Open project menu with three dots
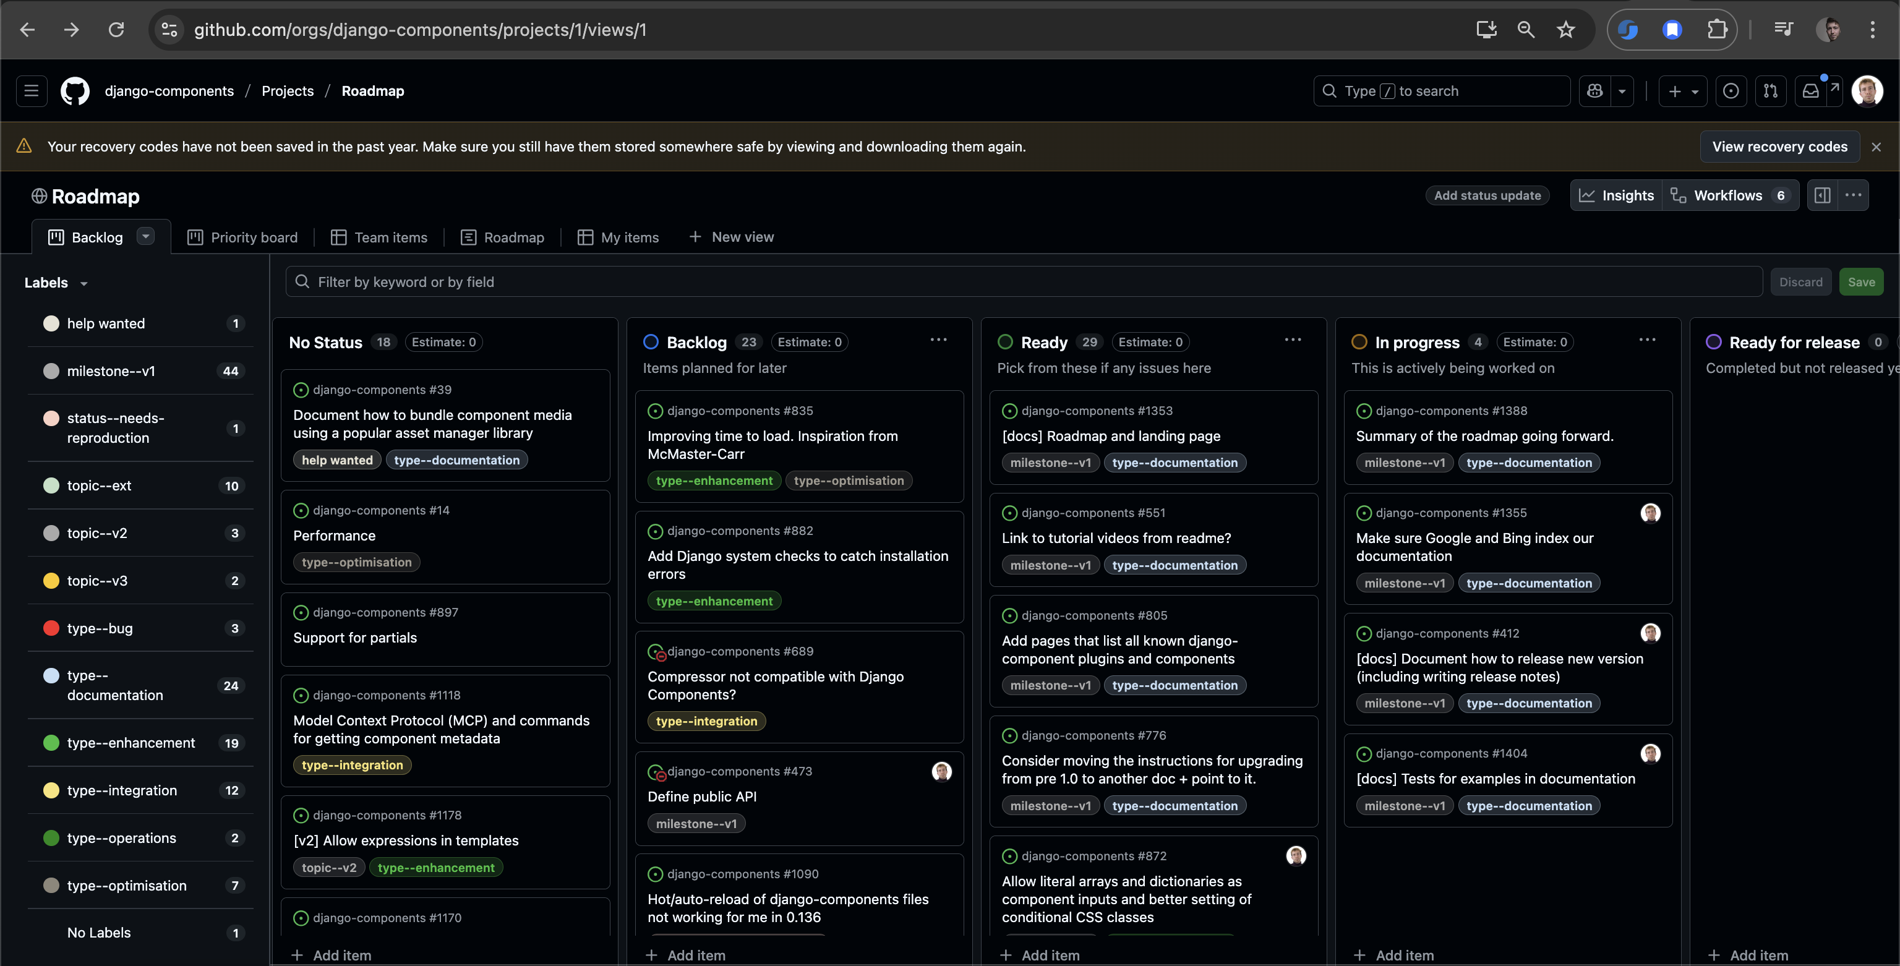 (x=1853, y=195)
